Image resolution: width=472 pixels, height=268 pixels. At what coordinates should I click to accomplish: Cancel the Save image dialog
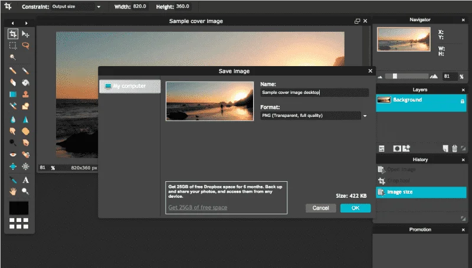tap(320, 208)
